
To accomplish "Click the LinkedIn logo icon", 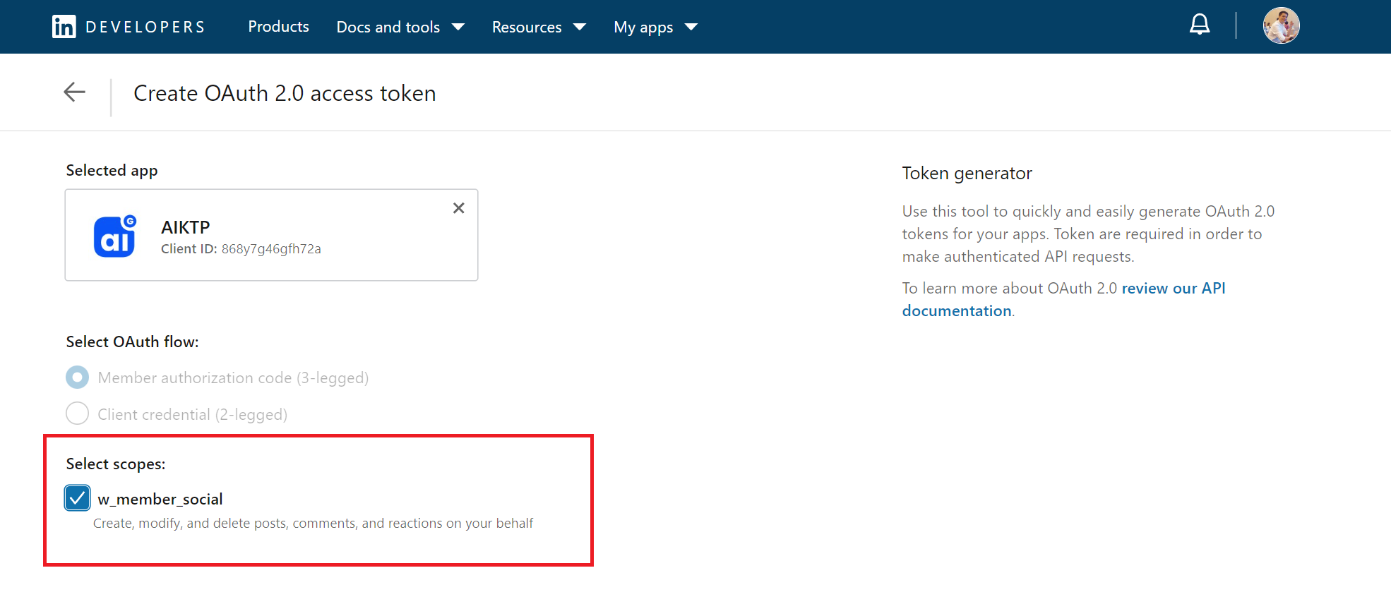I will click(x=64, y=27).
